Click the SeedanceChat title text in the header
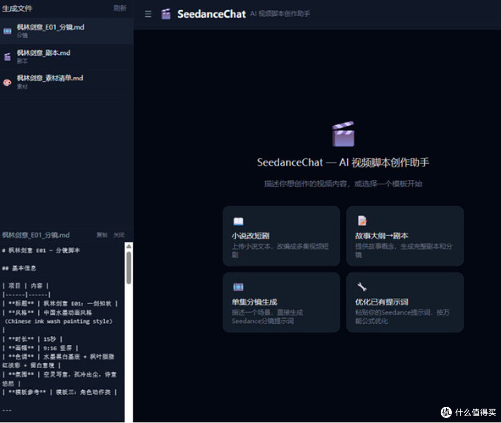Image resolution: width=501 pixels, height=423 pixels. (x=212, y=14)
